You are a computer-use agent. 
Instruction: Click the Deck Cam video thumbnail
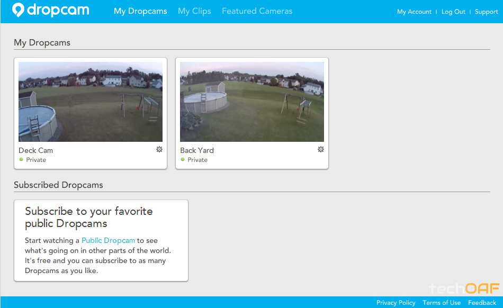click(91, 101)
